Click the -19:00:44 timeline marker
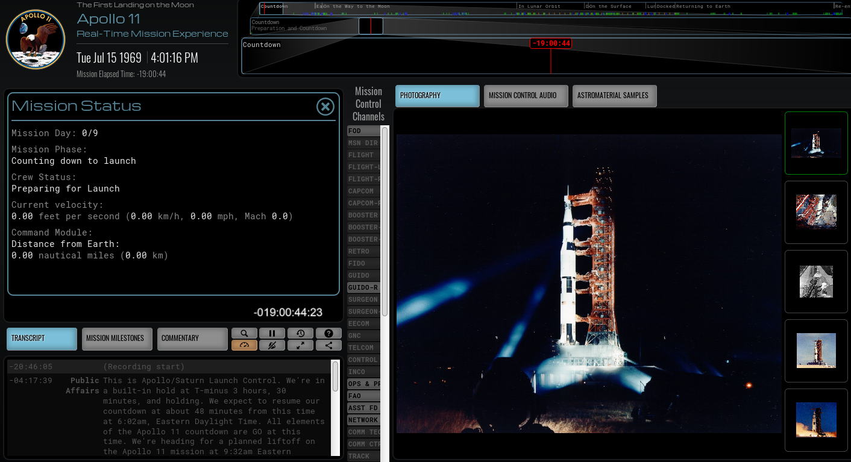 (551, 43)
